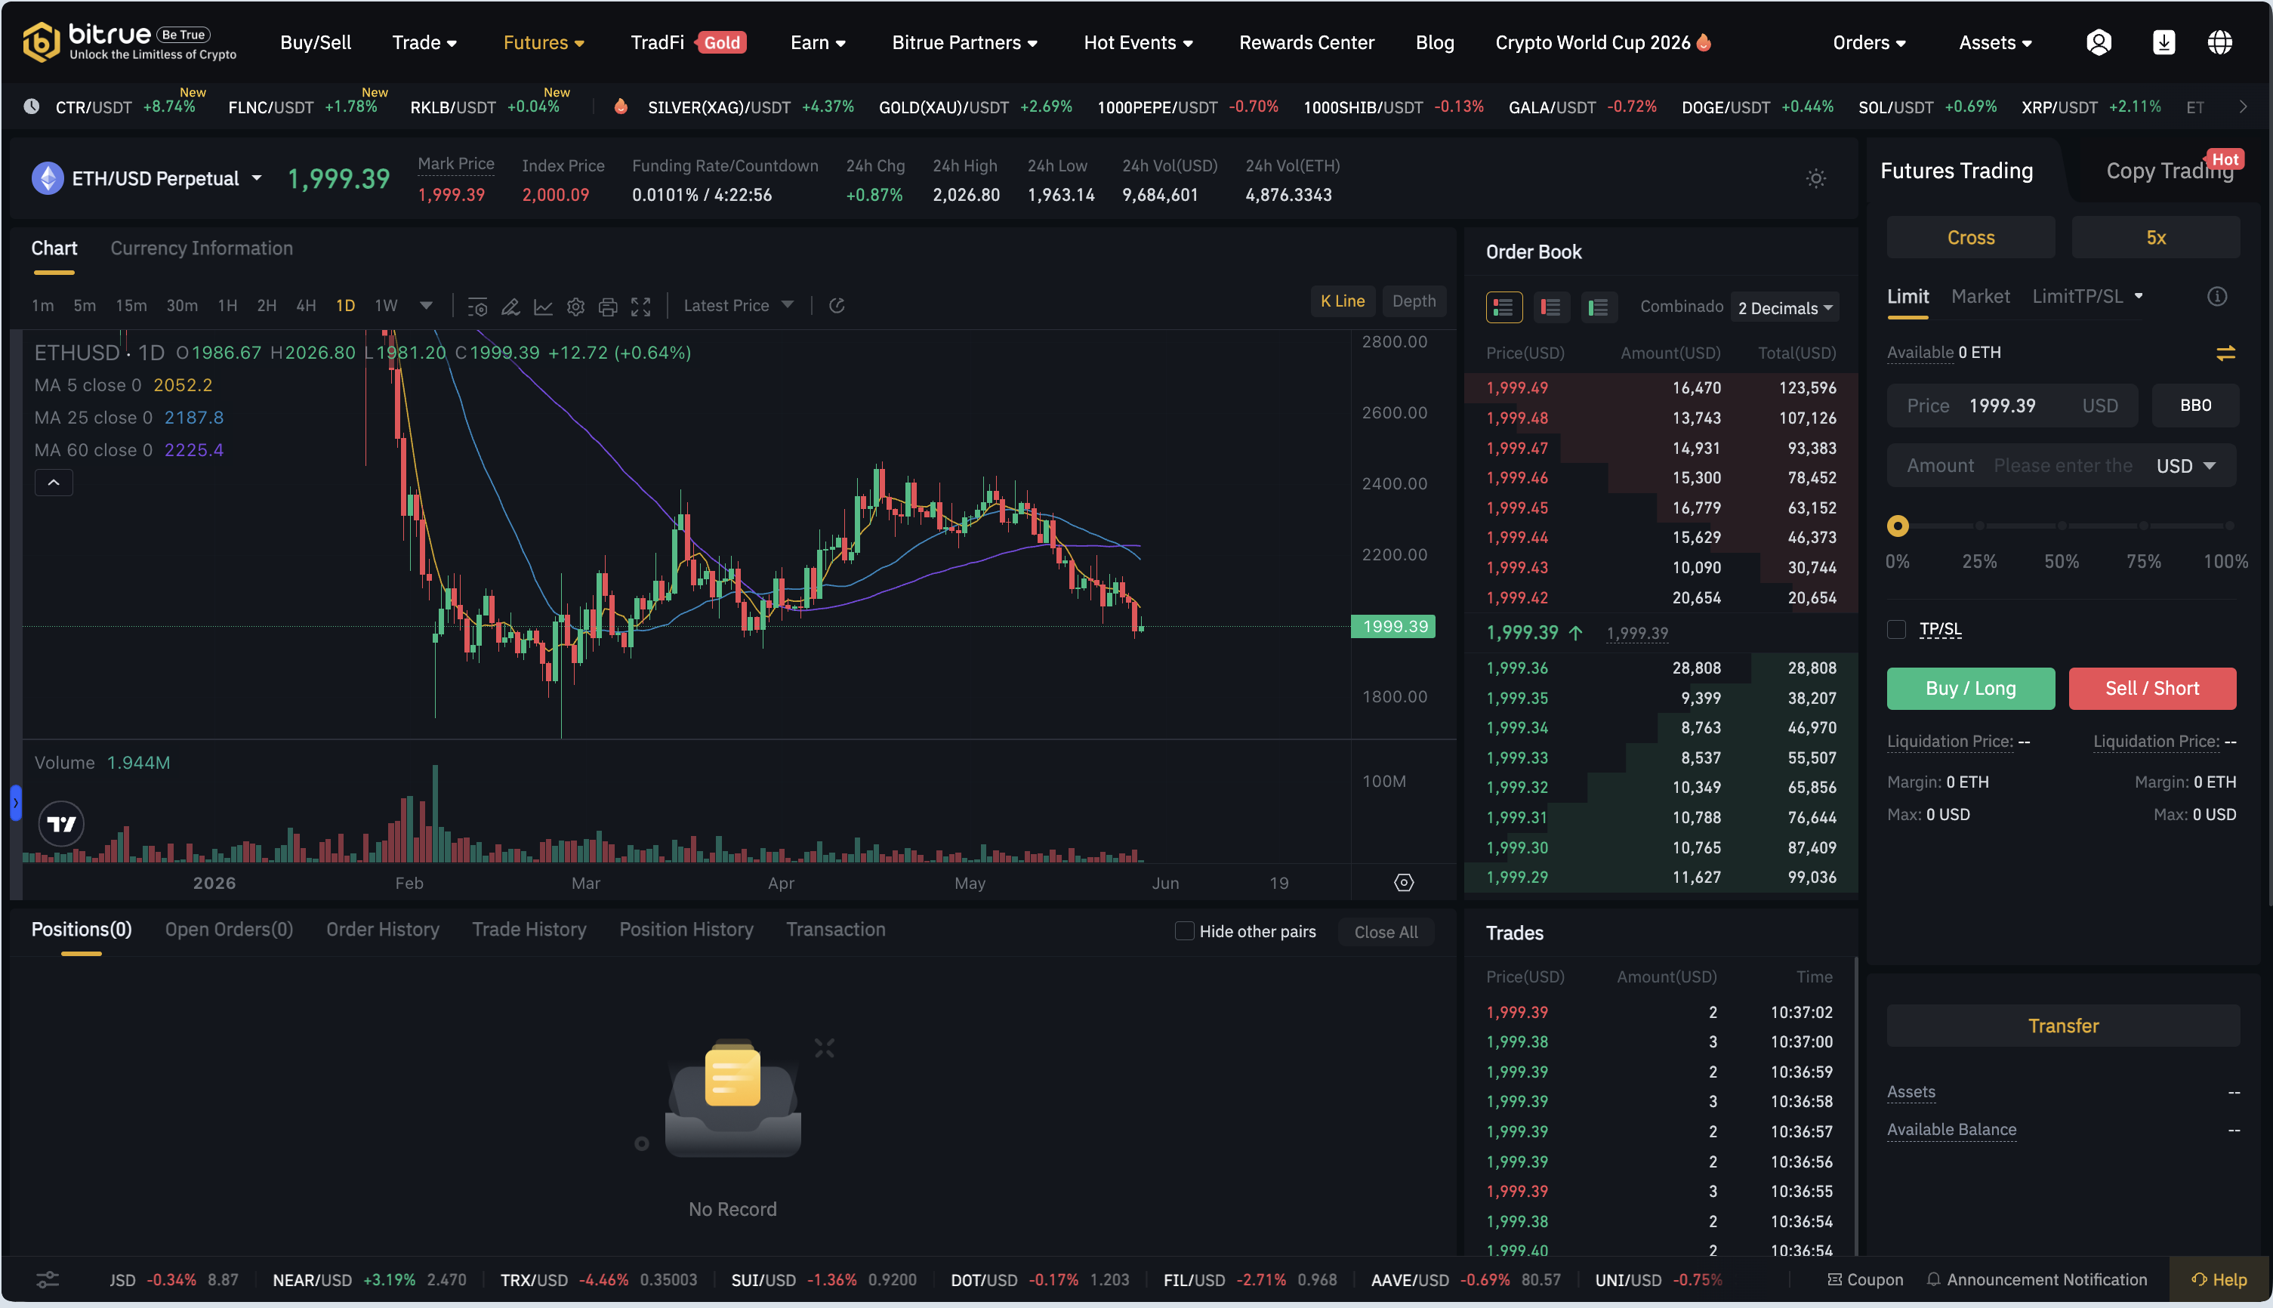2273x1308 pixels.
Task: Expand chart to fullscreen
Action: [640, 307]
